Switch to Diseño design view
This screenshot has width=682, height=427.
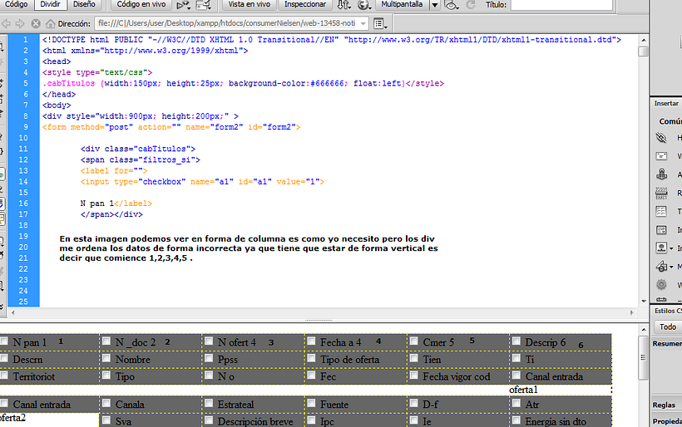point(84,4)
